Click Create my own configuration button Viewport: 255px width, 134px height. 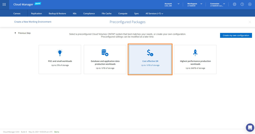tap(236, 35)
